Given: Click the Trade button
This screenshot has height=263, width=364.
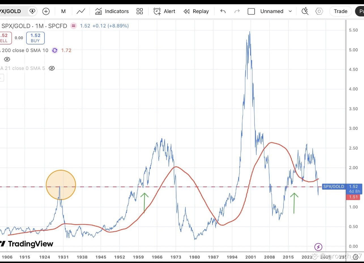Looking at the screenshot, I should coord(340,11).
